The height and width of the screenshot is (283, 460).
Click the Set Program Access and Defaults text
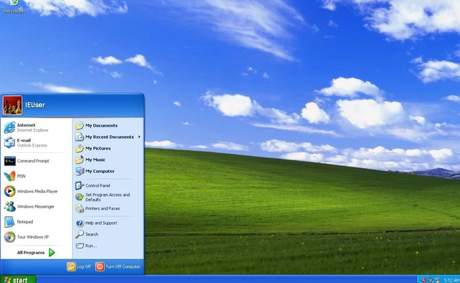coord(107,197)
